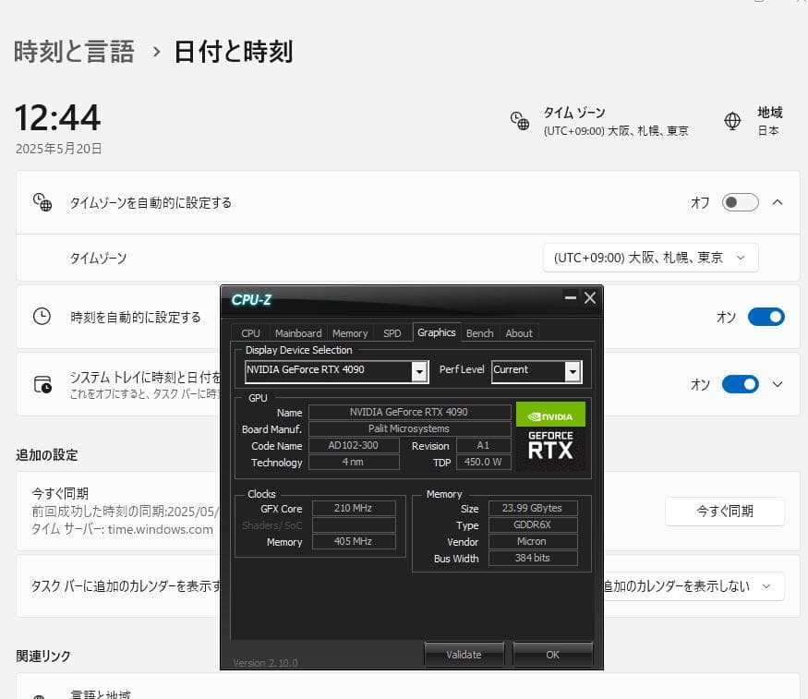Click the calendar-clock icon beside システムトレイ setting
The width and height of the screenshot is (808, 699).
42,383
